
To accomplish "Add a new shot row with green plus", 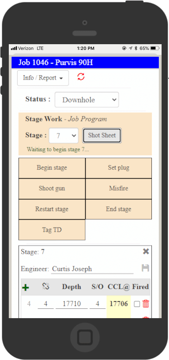I will (25, 287).
